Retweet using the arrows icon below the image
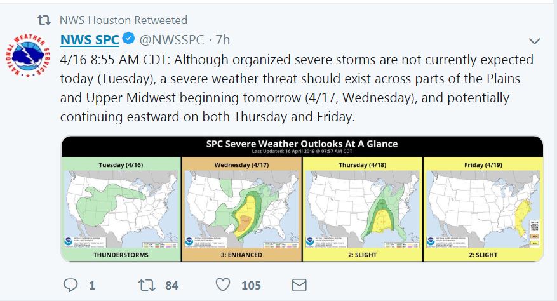This screenshot has width=557, height=301. click(145, 285)
